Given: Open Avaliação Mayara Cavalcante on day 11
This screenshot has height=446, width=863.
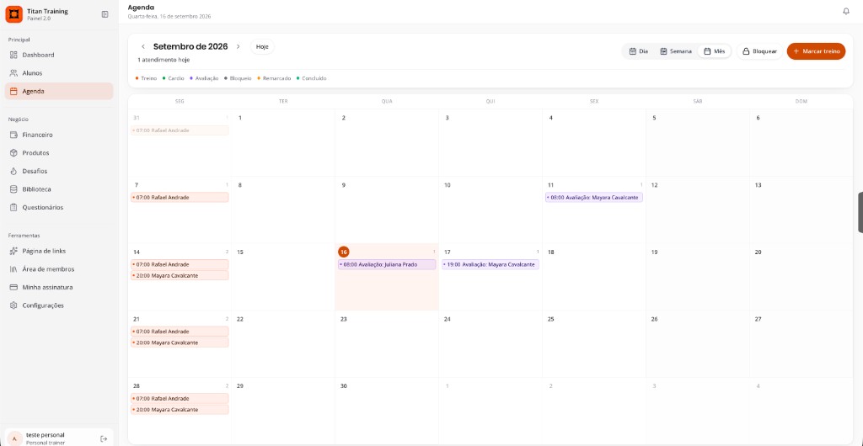Looking at the screenshot, I should click(x=594, y=197).
